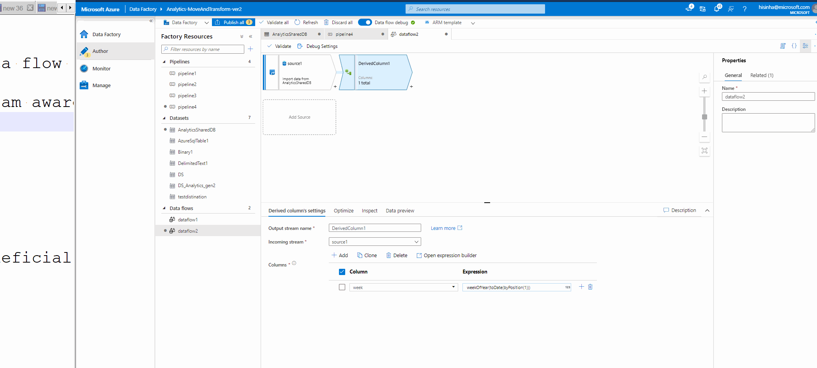Expand all resource groups in Factory Resources
Image resolution: width=817 pixels, height=368 pixels.
(242, 37)
